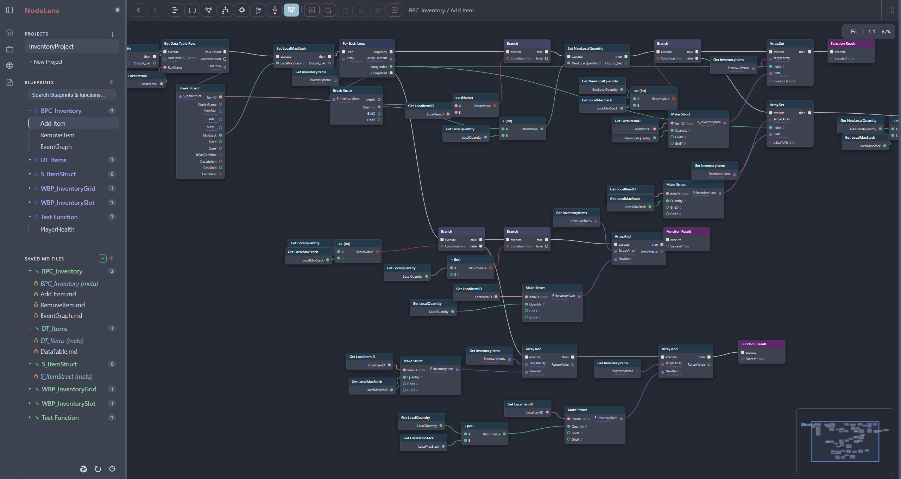Click the red diamond icon beside BLUEPRINTS
This screenshot has width=901, height=479.
pyautogui.click(x=112, y=82)
